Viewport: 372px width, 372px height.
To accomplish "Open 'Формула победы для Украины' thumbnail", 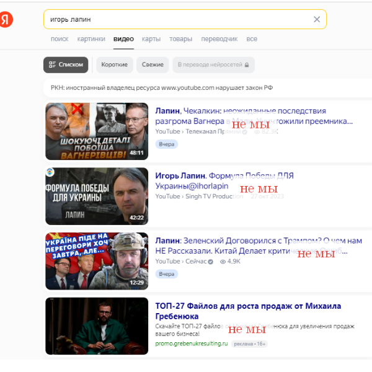I will tap(97, 196).
